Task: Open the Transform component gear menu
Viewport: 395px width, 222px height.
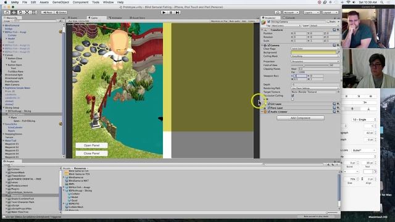Action: point(338,30)
